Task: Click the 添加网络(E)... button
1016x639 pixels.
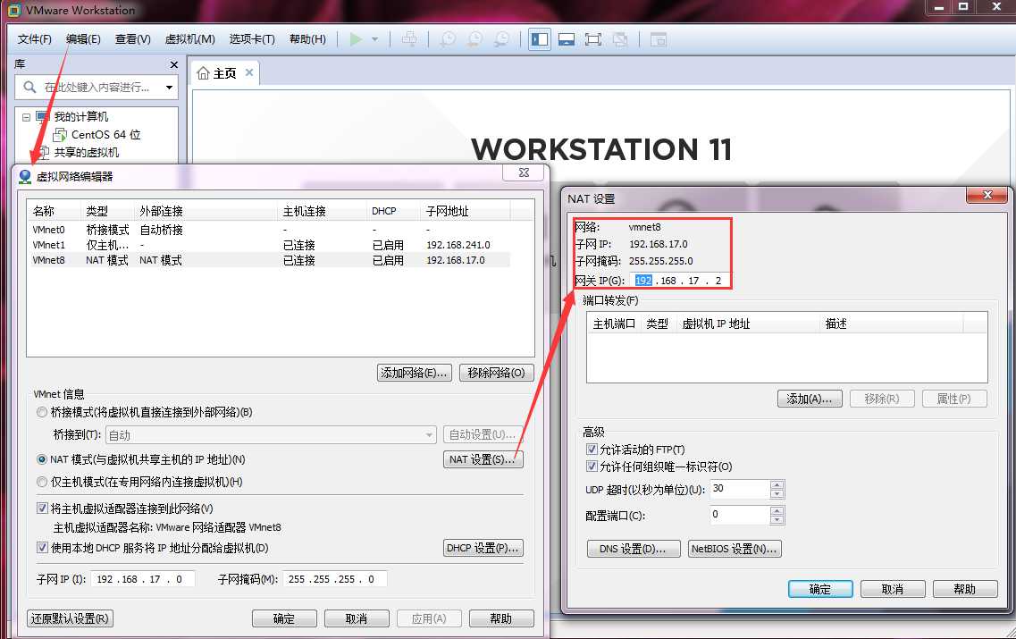Action: tap(414, 373)
